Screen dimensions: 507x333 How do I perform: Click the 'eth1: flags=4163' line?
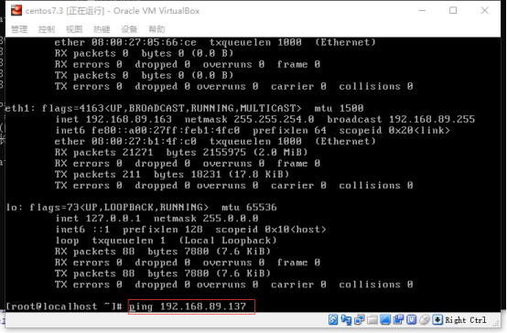184,108
